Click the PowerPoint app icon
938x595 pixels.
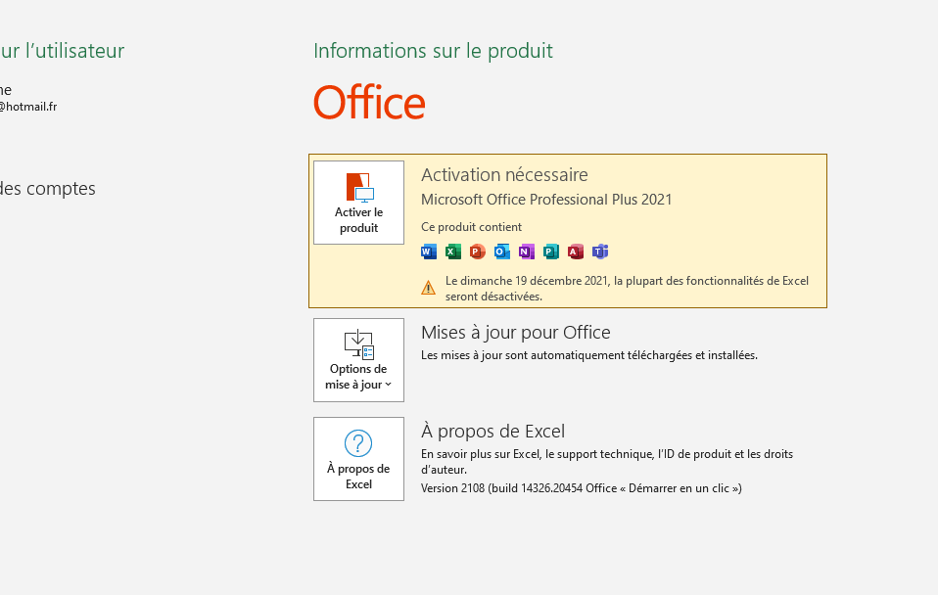(478, 252)
